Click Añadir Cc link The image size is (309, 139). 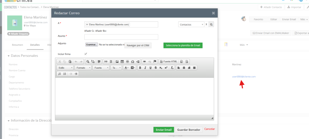pyautogui.click(x=89, y=31)
